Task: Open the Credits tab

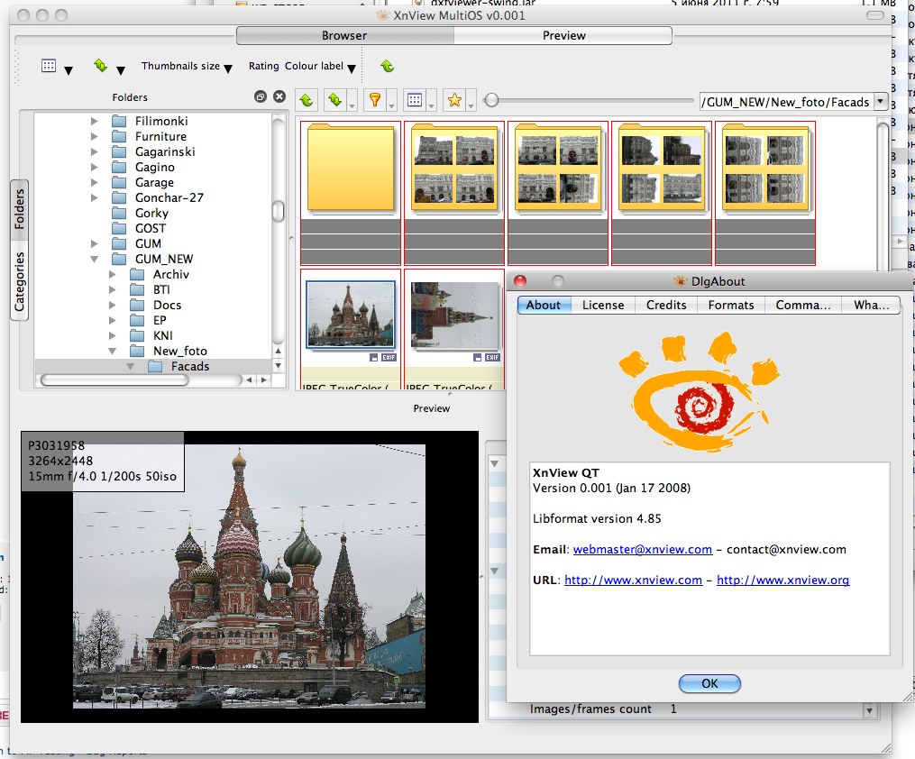Action: (x=666, y=305)
